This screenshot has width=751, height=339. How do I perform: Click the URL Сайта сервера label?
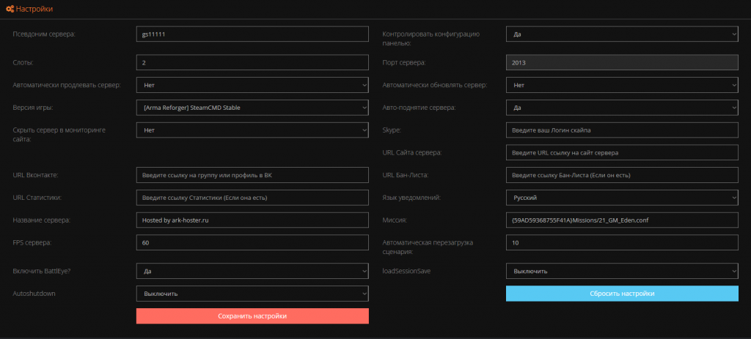[412, 152]
